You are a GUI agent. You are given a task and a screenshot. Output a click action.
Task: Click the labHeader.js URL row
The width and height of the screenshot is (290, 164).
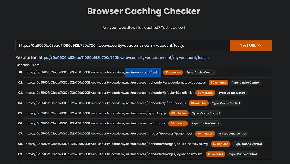pyautogui.click(x=106, y=103)
